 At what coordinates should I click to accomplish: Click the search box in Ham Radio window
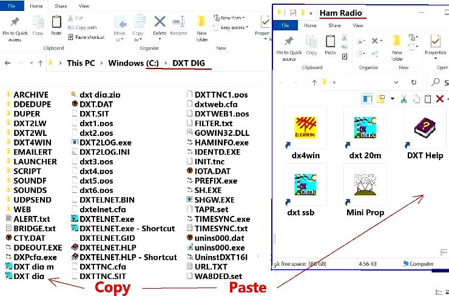pos(438,82)
